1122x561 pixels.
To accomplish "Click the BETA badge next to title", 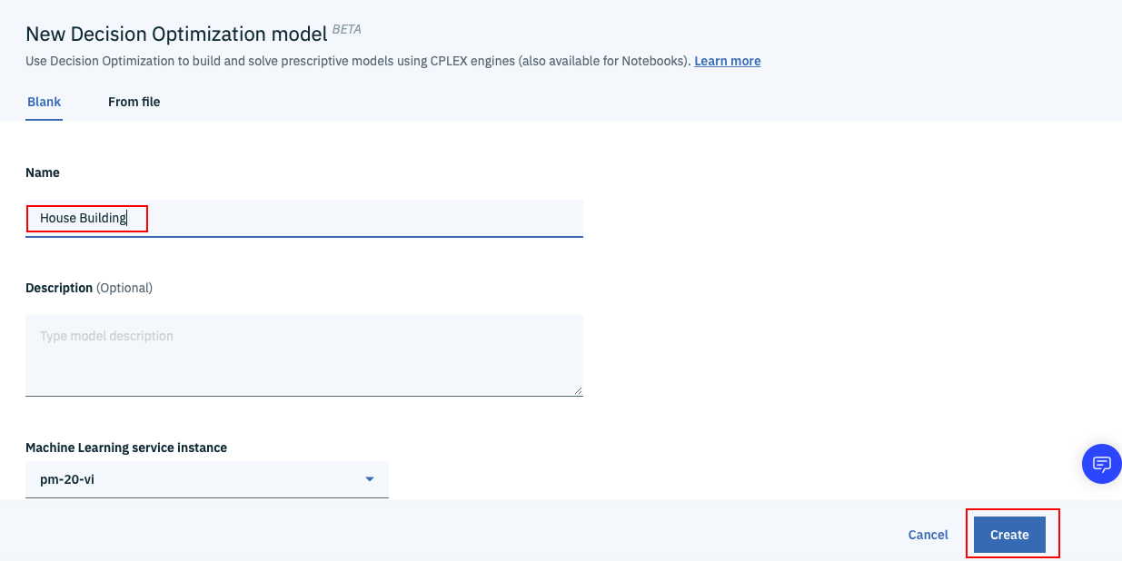I will coord(346,29).
